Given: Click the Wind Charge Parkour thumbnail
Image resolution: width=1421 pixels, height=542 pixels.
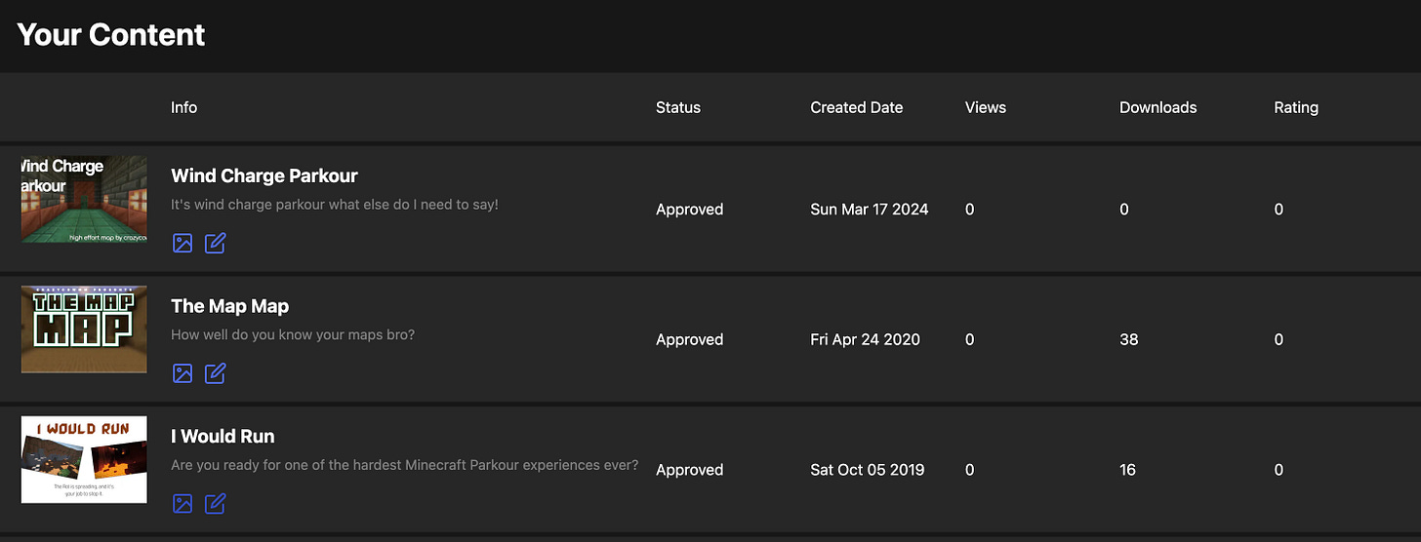Looking at the screenshot, I should [84, 199].
